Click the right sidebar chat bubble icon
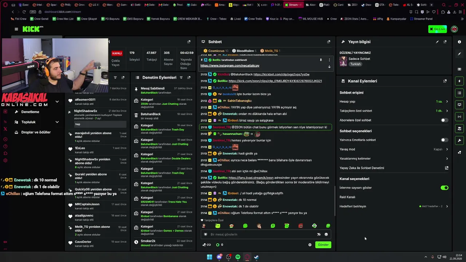The width and height of the screenshot is (466, 262). coord(459,105)
